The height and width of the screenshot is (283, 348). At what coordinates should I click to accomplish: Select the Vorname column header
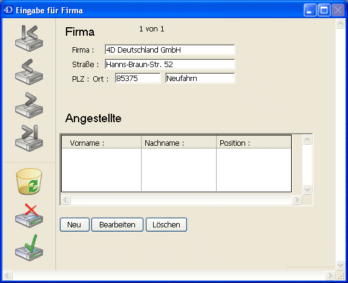tap(102, 142)
